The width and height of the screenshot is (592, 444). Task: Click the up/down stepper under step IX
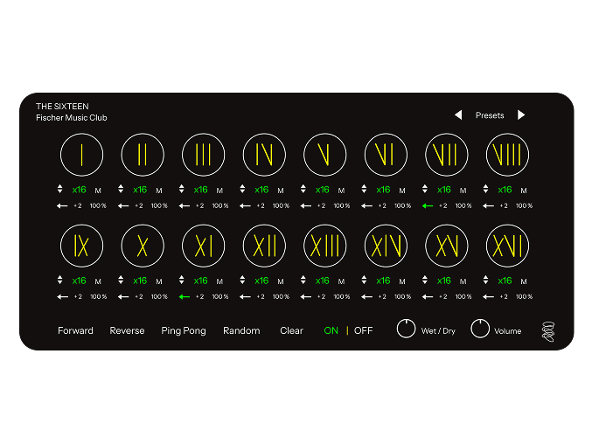59,280
